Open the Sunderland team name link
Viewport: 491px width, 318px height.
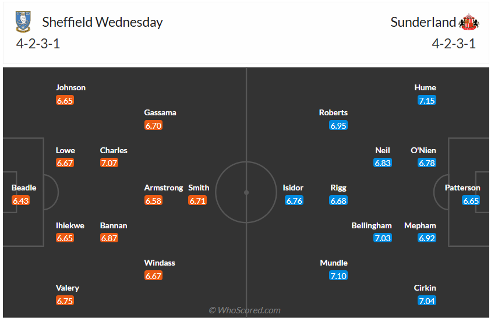(423, 22)
